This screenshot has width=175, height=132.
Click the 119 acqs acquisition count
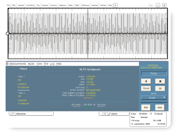(x=135, y=120)
